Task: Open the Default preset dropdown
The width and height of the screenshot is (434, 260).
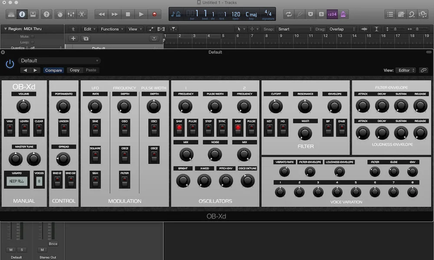Action: click(x=60, y=60)
